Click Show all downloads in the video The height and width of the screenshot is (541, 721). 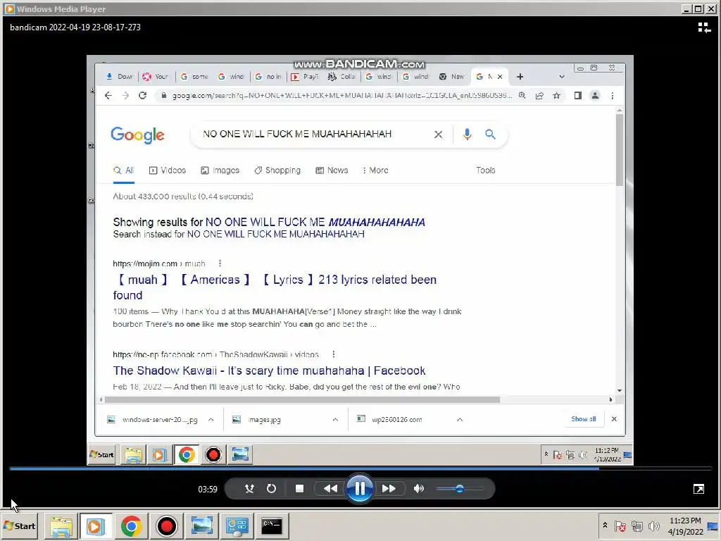point(583,419)
